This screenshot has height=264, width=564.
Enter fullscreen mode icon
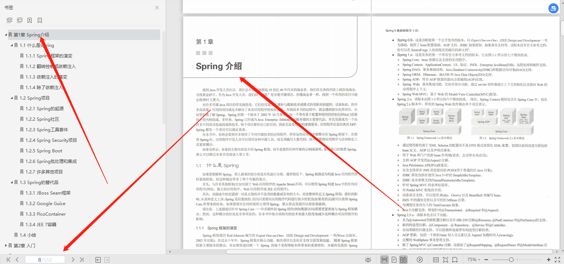click(x=558, y=260)
